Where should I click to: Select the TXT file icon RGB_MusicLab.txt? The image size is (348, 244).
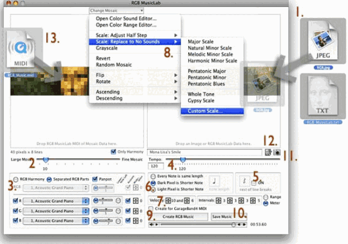coord(322,96)
